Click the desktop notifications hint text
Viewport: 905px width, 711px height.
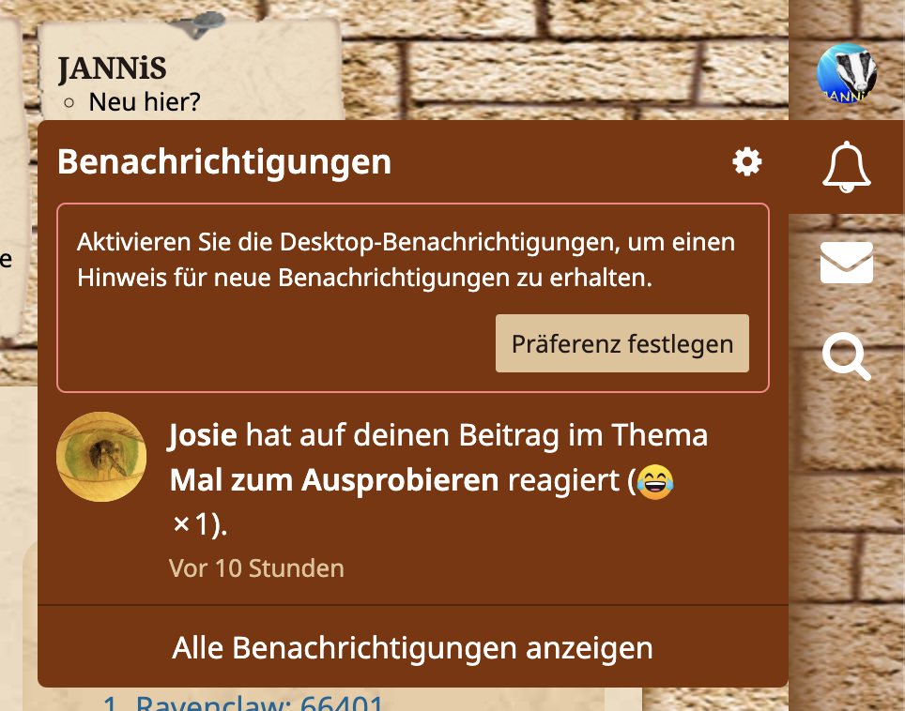click(406, 260)
